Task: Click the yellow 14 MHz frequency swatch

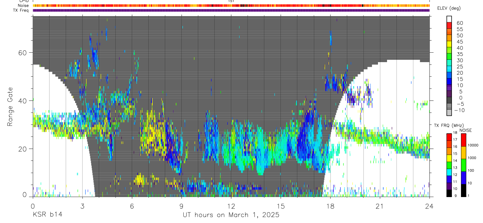Action: coord(449,158)
